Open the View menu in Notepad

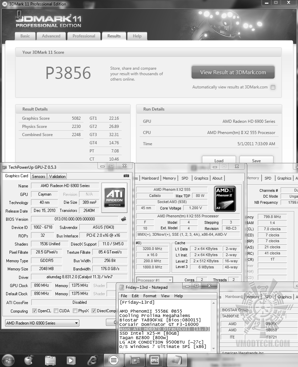click(x=165, y=296)
